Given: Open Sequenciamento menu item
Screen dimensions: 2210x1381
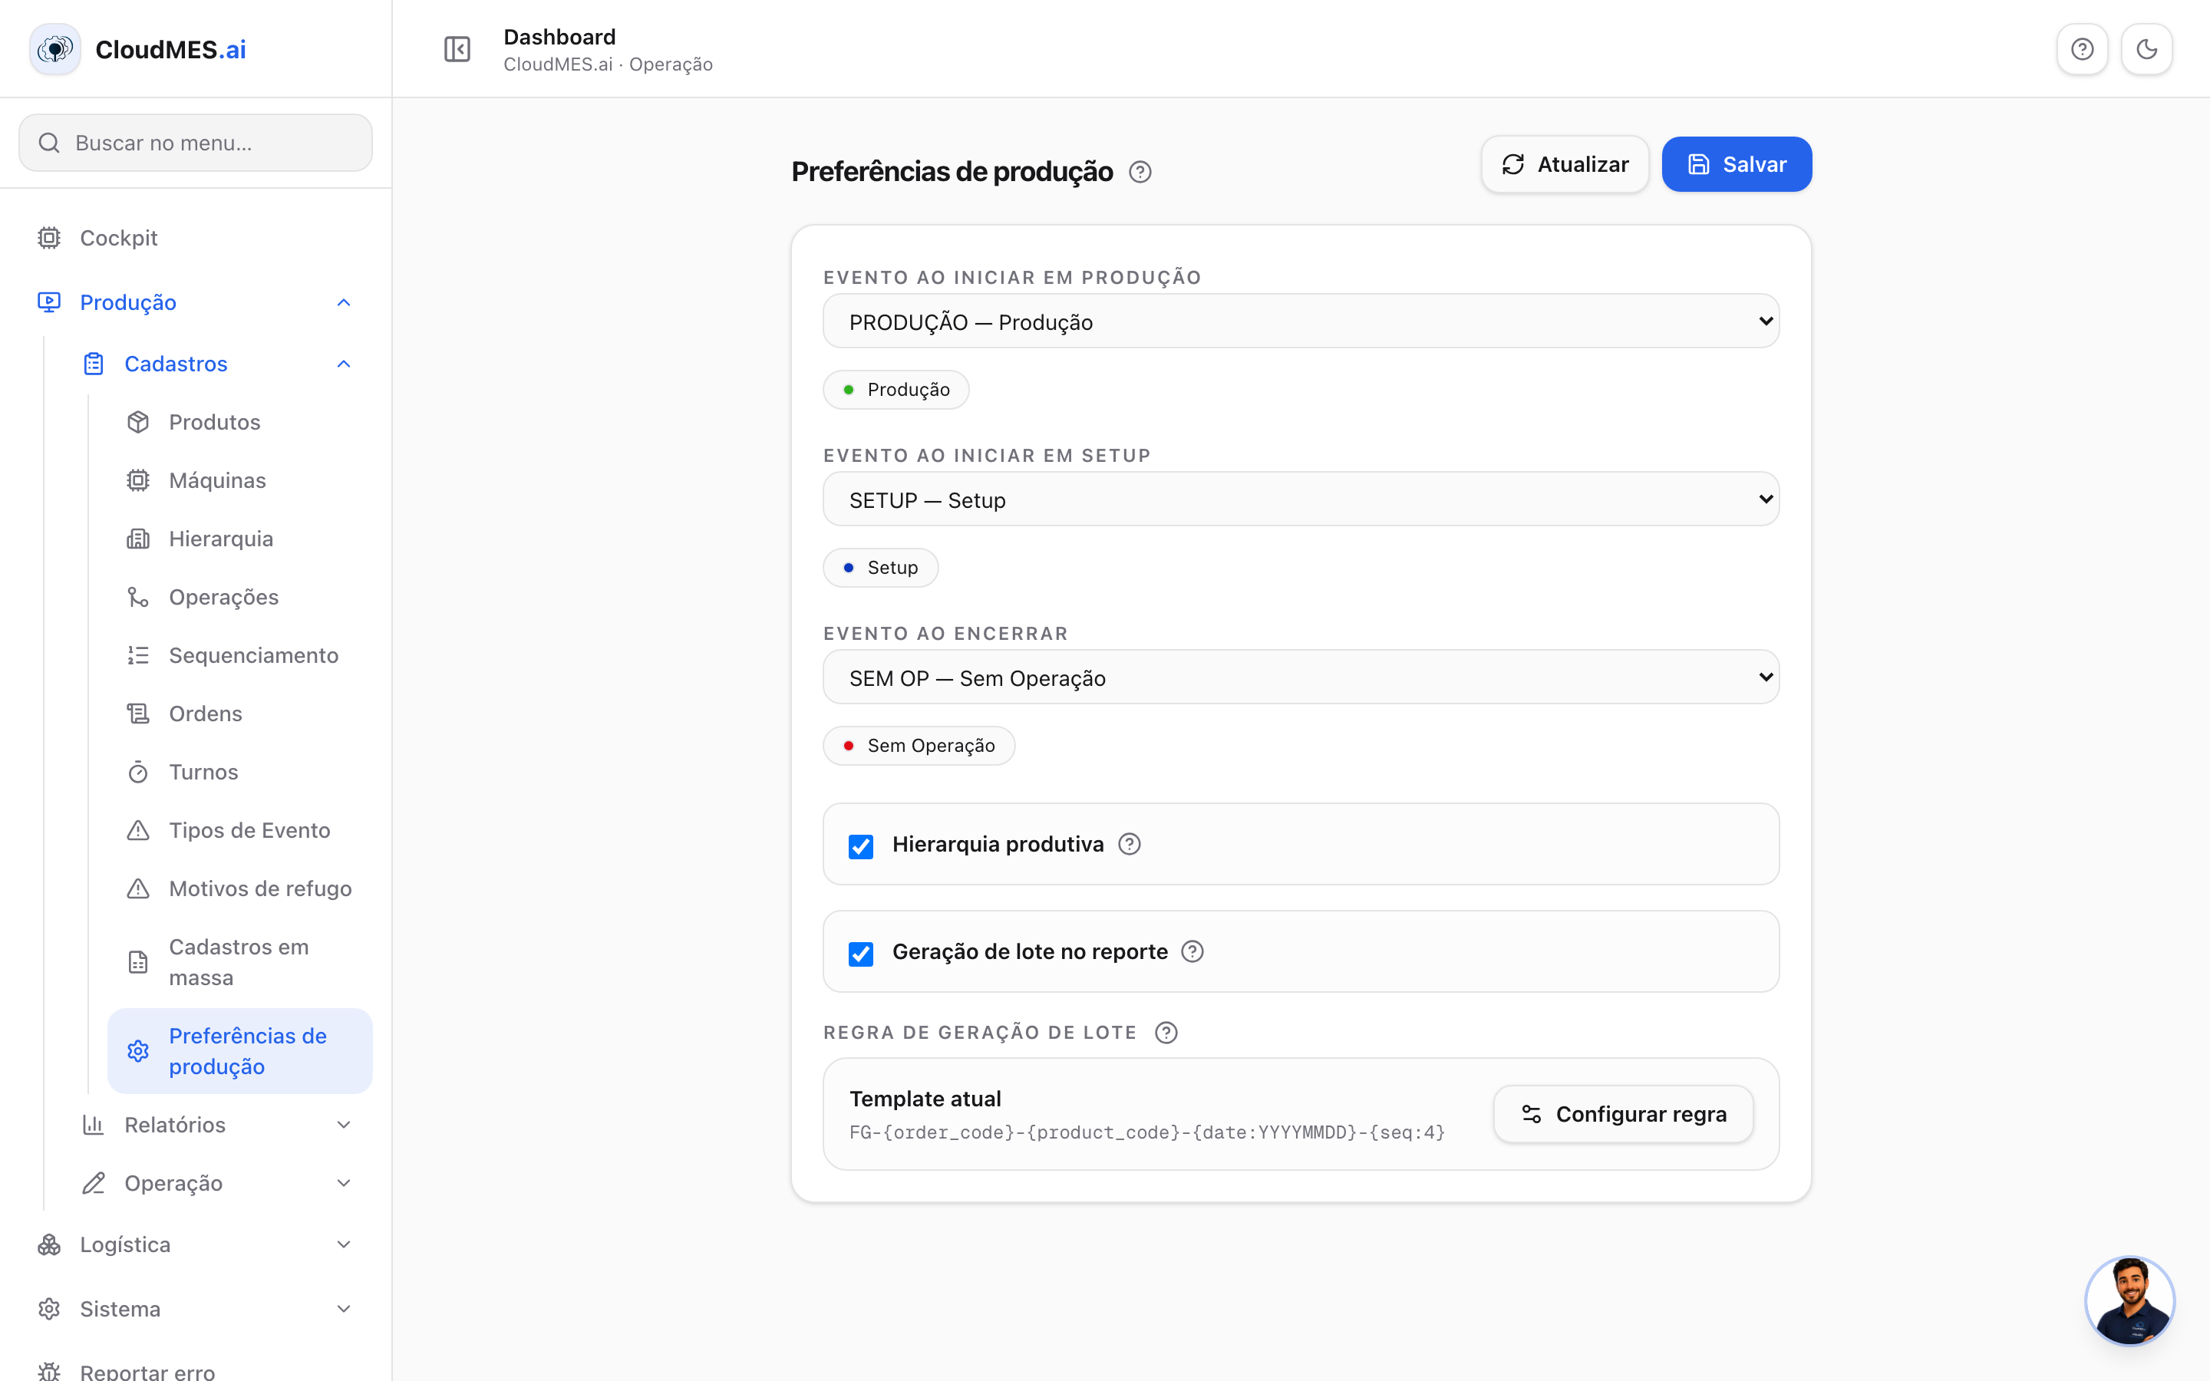Looking at the screenshot, I should point(239,656).
